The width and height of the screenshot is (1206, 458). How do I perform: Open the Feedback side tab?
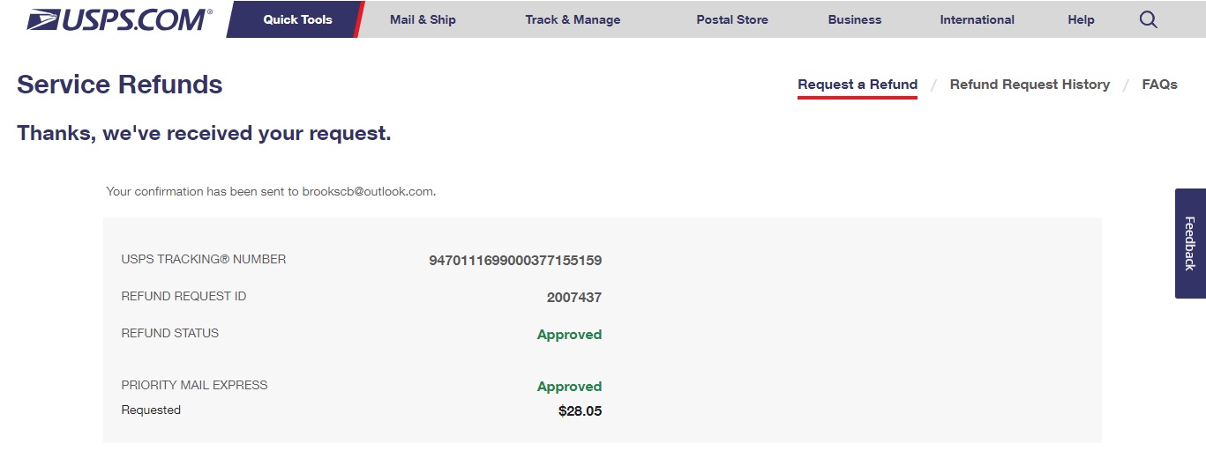1189,243
